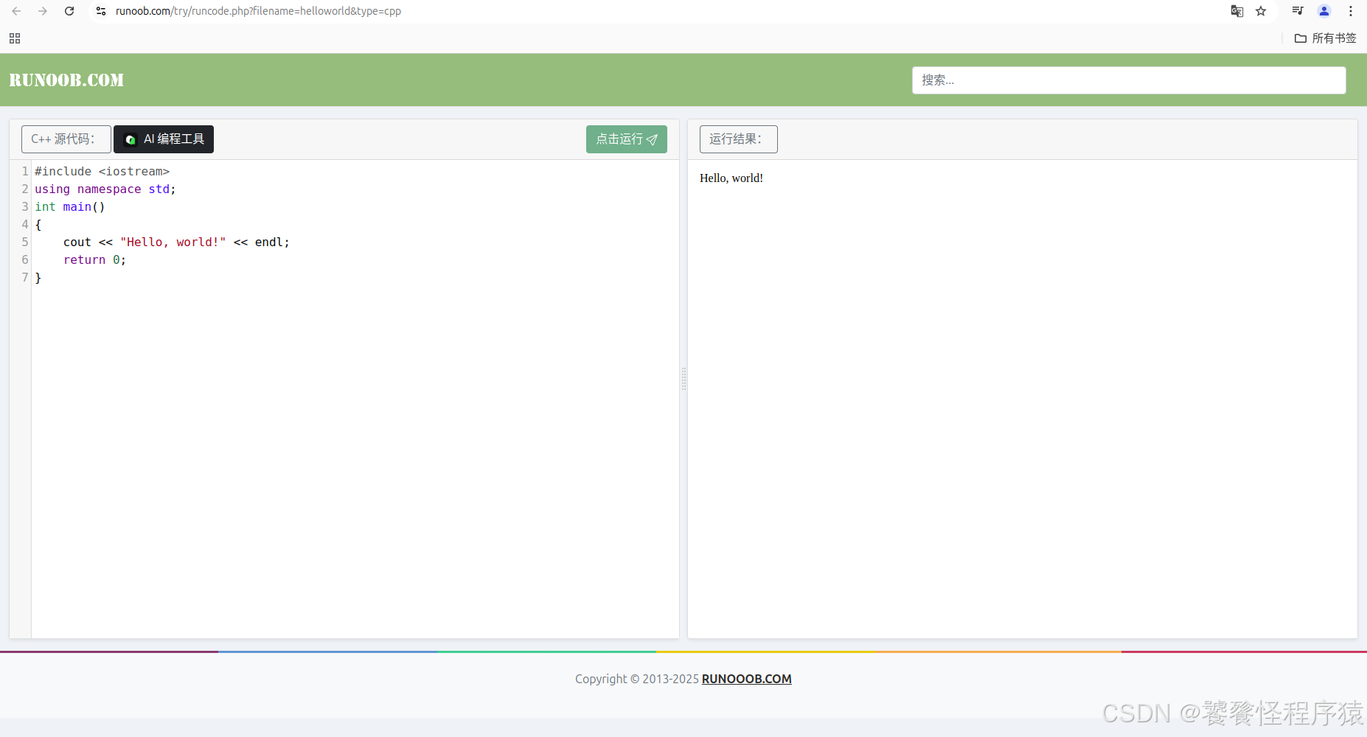
Task: Click the #include <iostream> code line
Action: click(102, 171)
